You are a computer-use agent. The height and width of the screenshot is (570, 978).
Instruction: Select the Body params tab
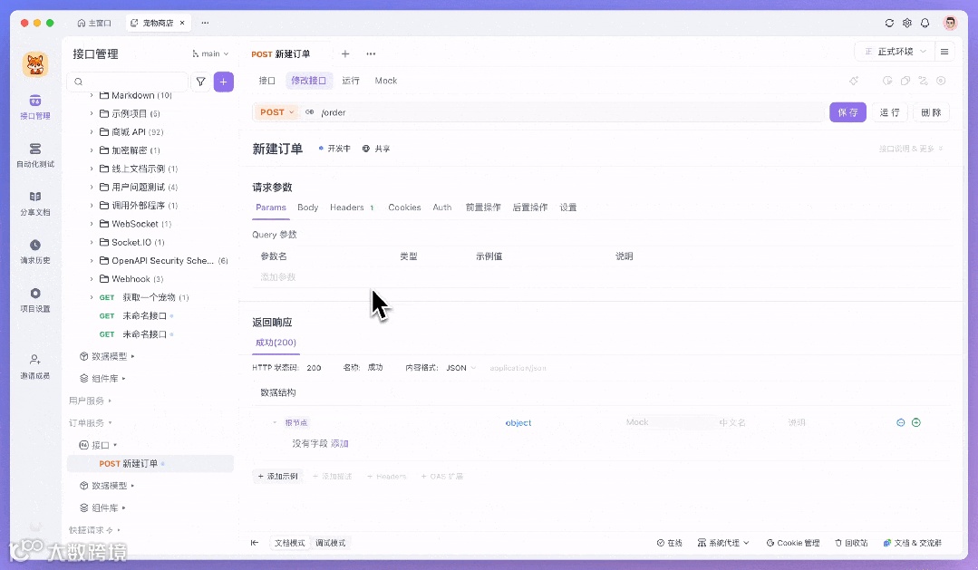click(x=307, y=208)
